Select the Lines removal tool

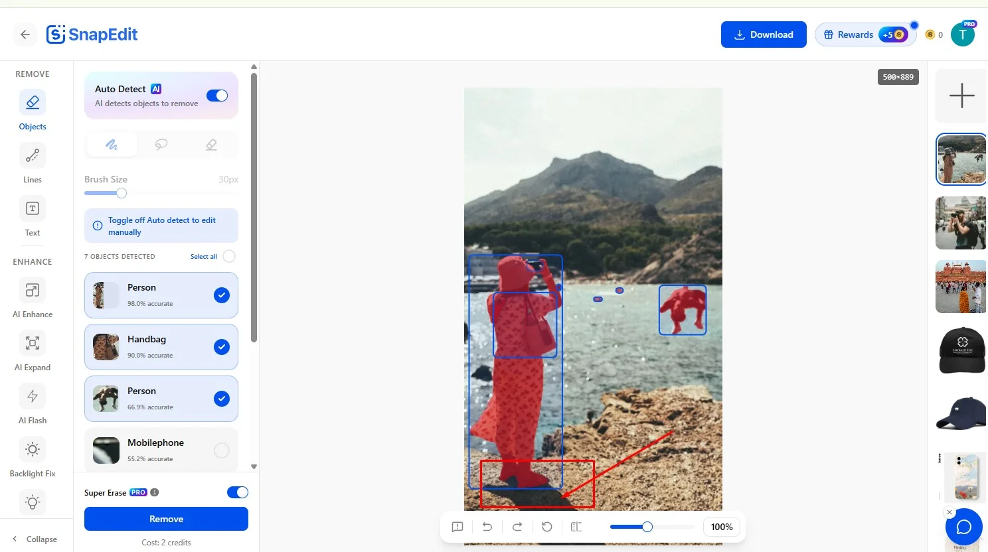pos(33,163)
